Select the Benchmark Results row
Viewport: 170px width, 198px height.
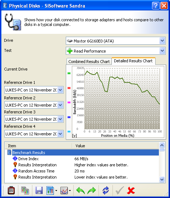(x=86, y=153)
